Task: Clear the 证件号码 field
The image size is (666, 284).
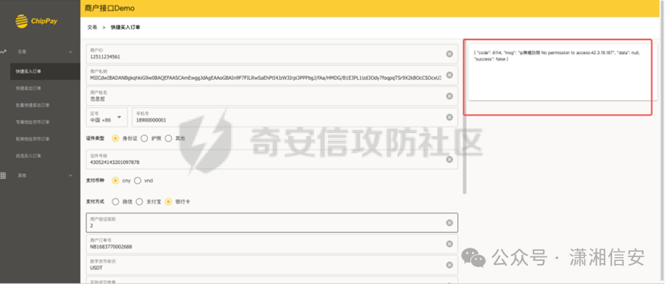Action: 450,159
